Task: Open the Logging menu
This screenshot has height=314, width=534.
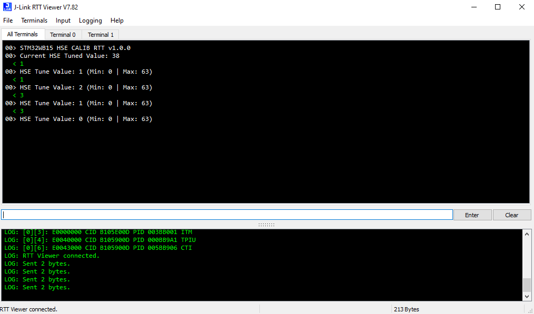Action: 90,21
